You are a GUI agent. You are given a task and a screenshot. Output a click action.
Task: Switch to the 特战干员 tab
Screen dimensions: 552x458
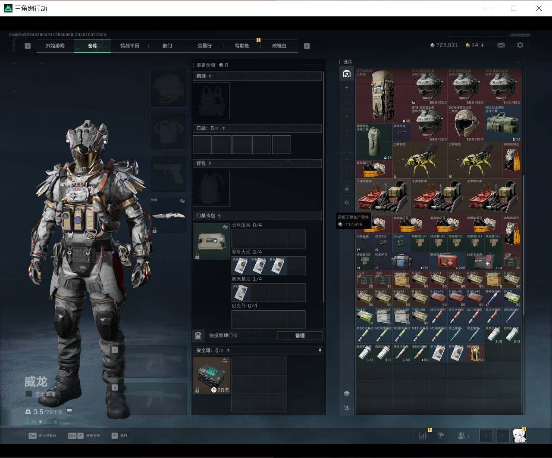coord(130,46)
